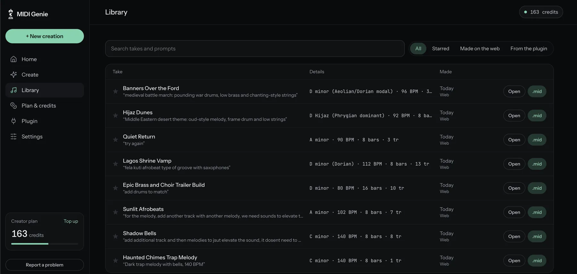Click the Plugin plug icon
This screenshot has height=274, width=577.
(x=13, y=121)
